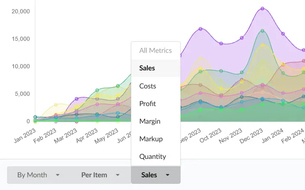Click the 20,000 y-axis value
Viewport: 305px width, 190px height.
click(x=21, y=11)
